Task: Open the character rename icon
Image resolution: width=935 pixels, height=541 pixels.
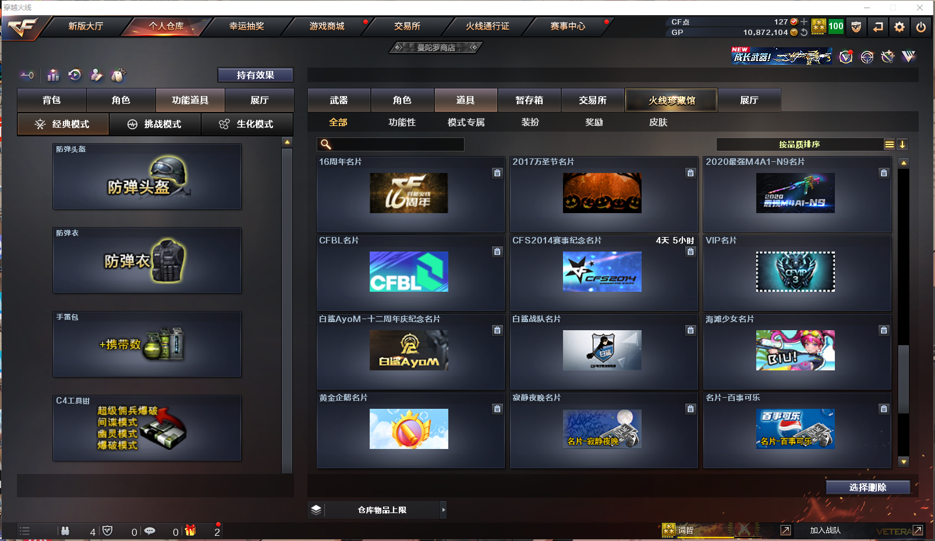Action: pyautogui.click(x=96, y=75)
